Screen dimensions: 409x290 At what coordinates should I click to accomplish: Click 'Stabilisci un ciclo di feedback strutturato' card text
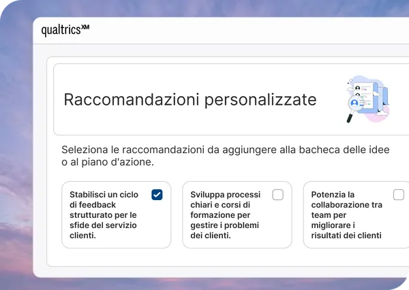click(x=104, y=215)
